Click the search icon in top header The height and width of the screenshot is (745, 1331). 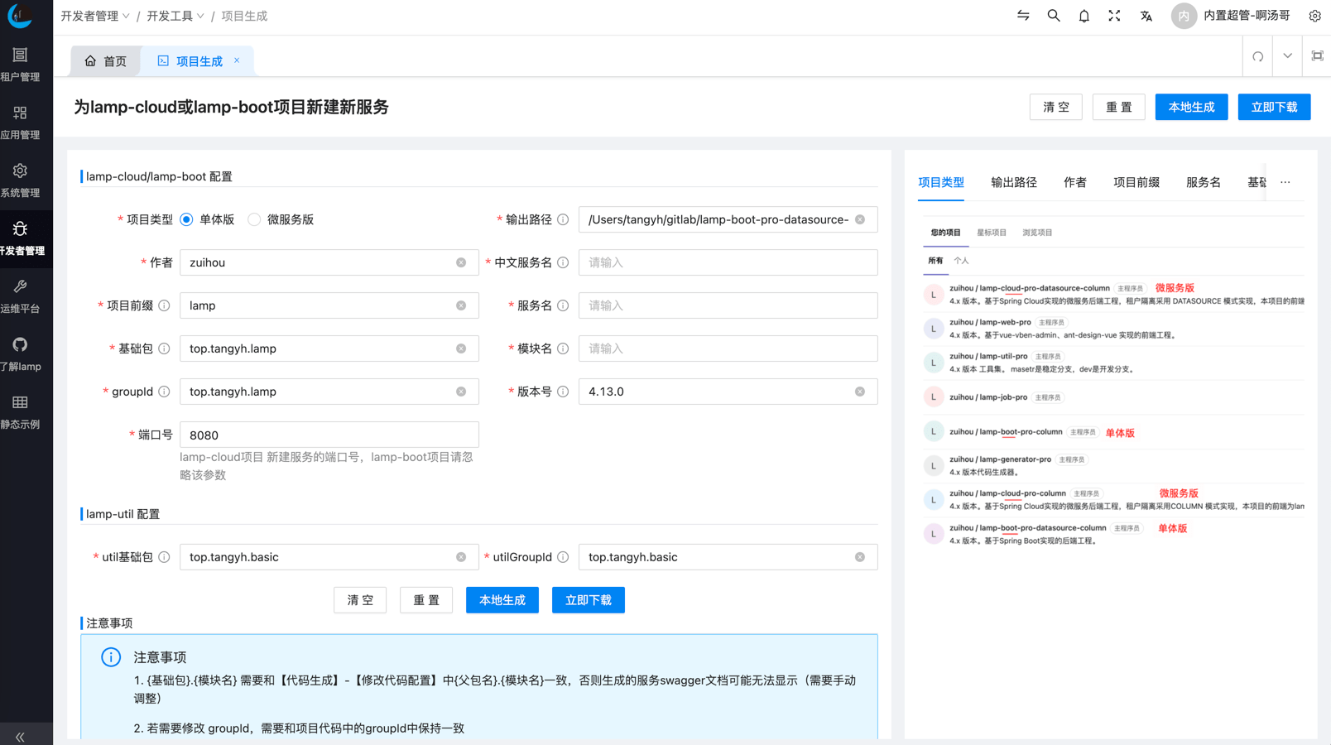(x=1054, y=16)
